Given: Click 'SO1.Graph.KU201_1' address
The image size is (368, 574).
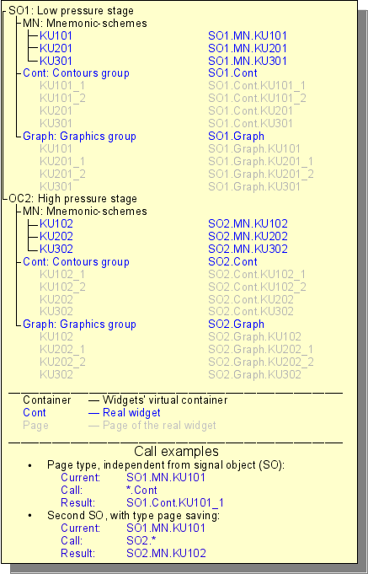Looking at the screenshot, I should (x=261, y=161).
